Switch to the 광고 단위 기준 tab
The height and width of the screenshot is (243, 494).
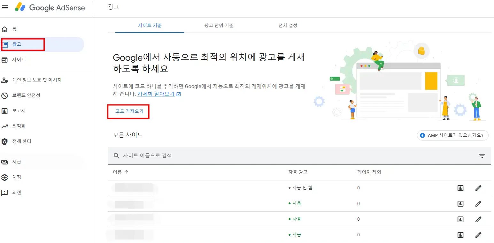[219, 25]
